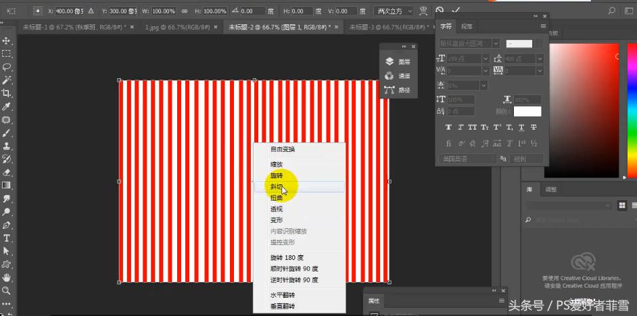Expand the leading dropdown
This screenshot has width=637, height=316.
[540, 59]
